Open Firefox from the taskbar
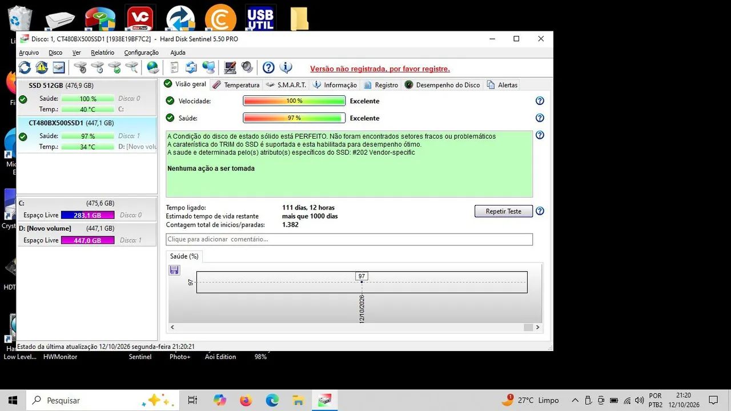This screenshot has height=411, width=731. pos(246,400)
